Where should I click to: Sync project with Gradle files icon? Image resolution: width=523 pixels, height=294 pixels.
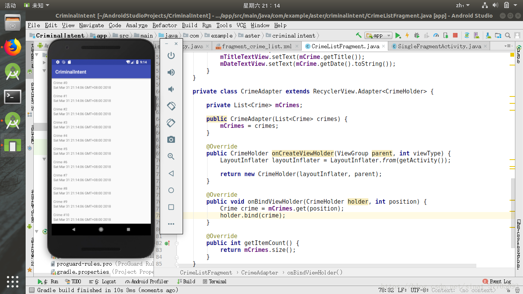coord(467,35)
